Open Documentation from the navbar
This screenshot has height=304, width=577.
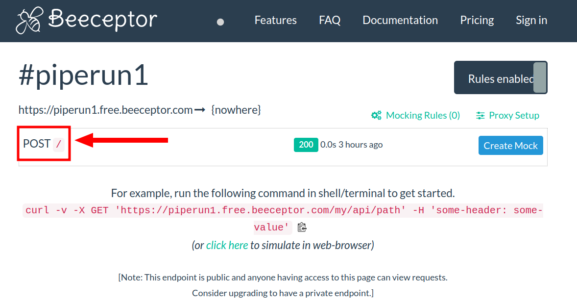coord(400,20)
